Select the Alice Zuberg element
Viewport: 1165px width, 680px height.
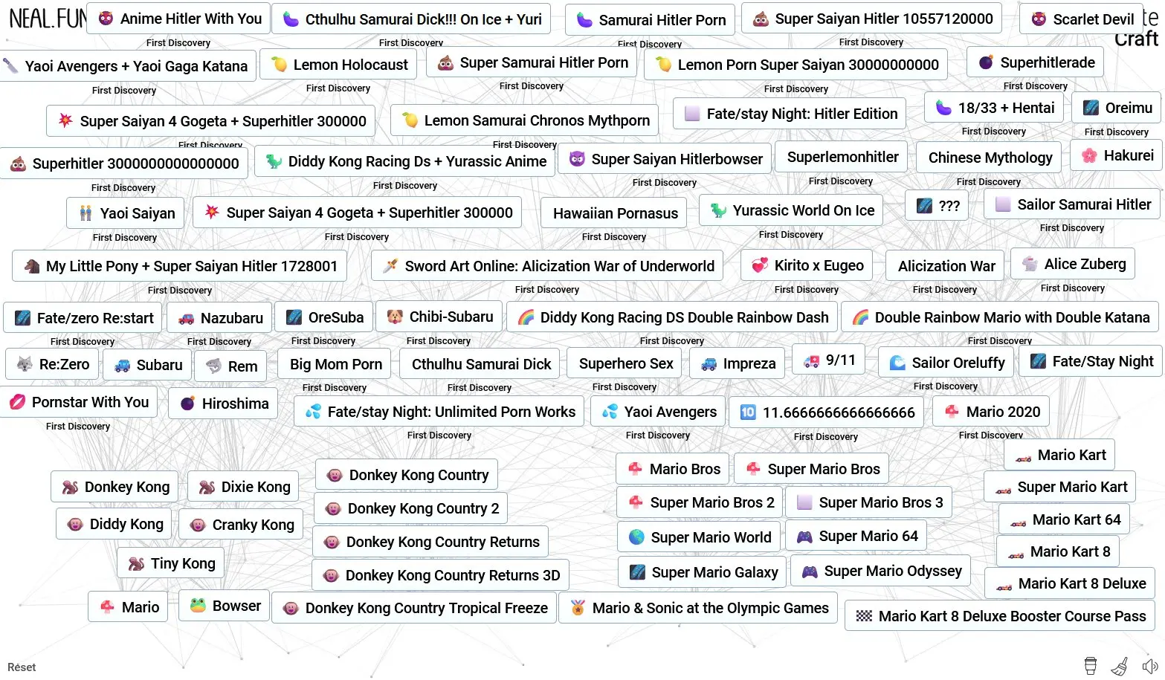(1073, 264)
